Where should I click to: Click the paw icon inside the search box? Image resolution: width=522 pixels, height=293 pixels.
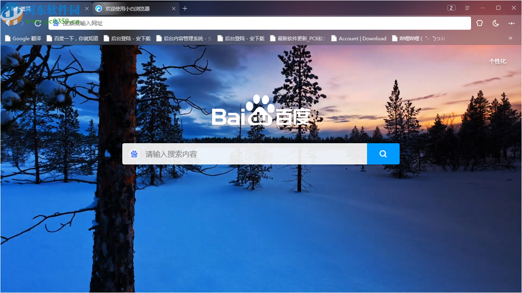coord(134,154)
